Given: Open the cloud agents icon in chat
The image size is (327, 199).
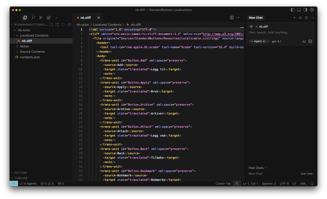Looking at the screenshot, I should click(300, 18).
